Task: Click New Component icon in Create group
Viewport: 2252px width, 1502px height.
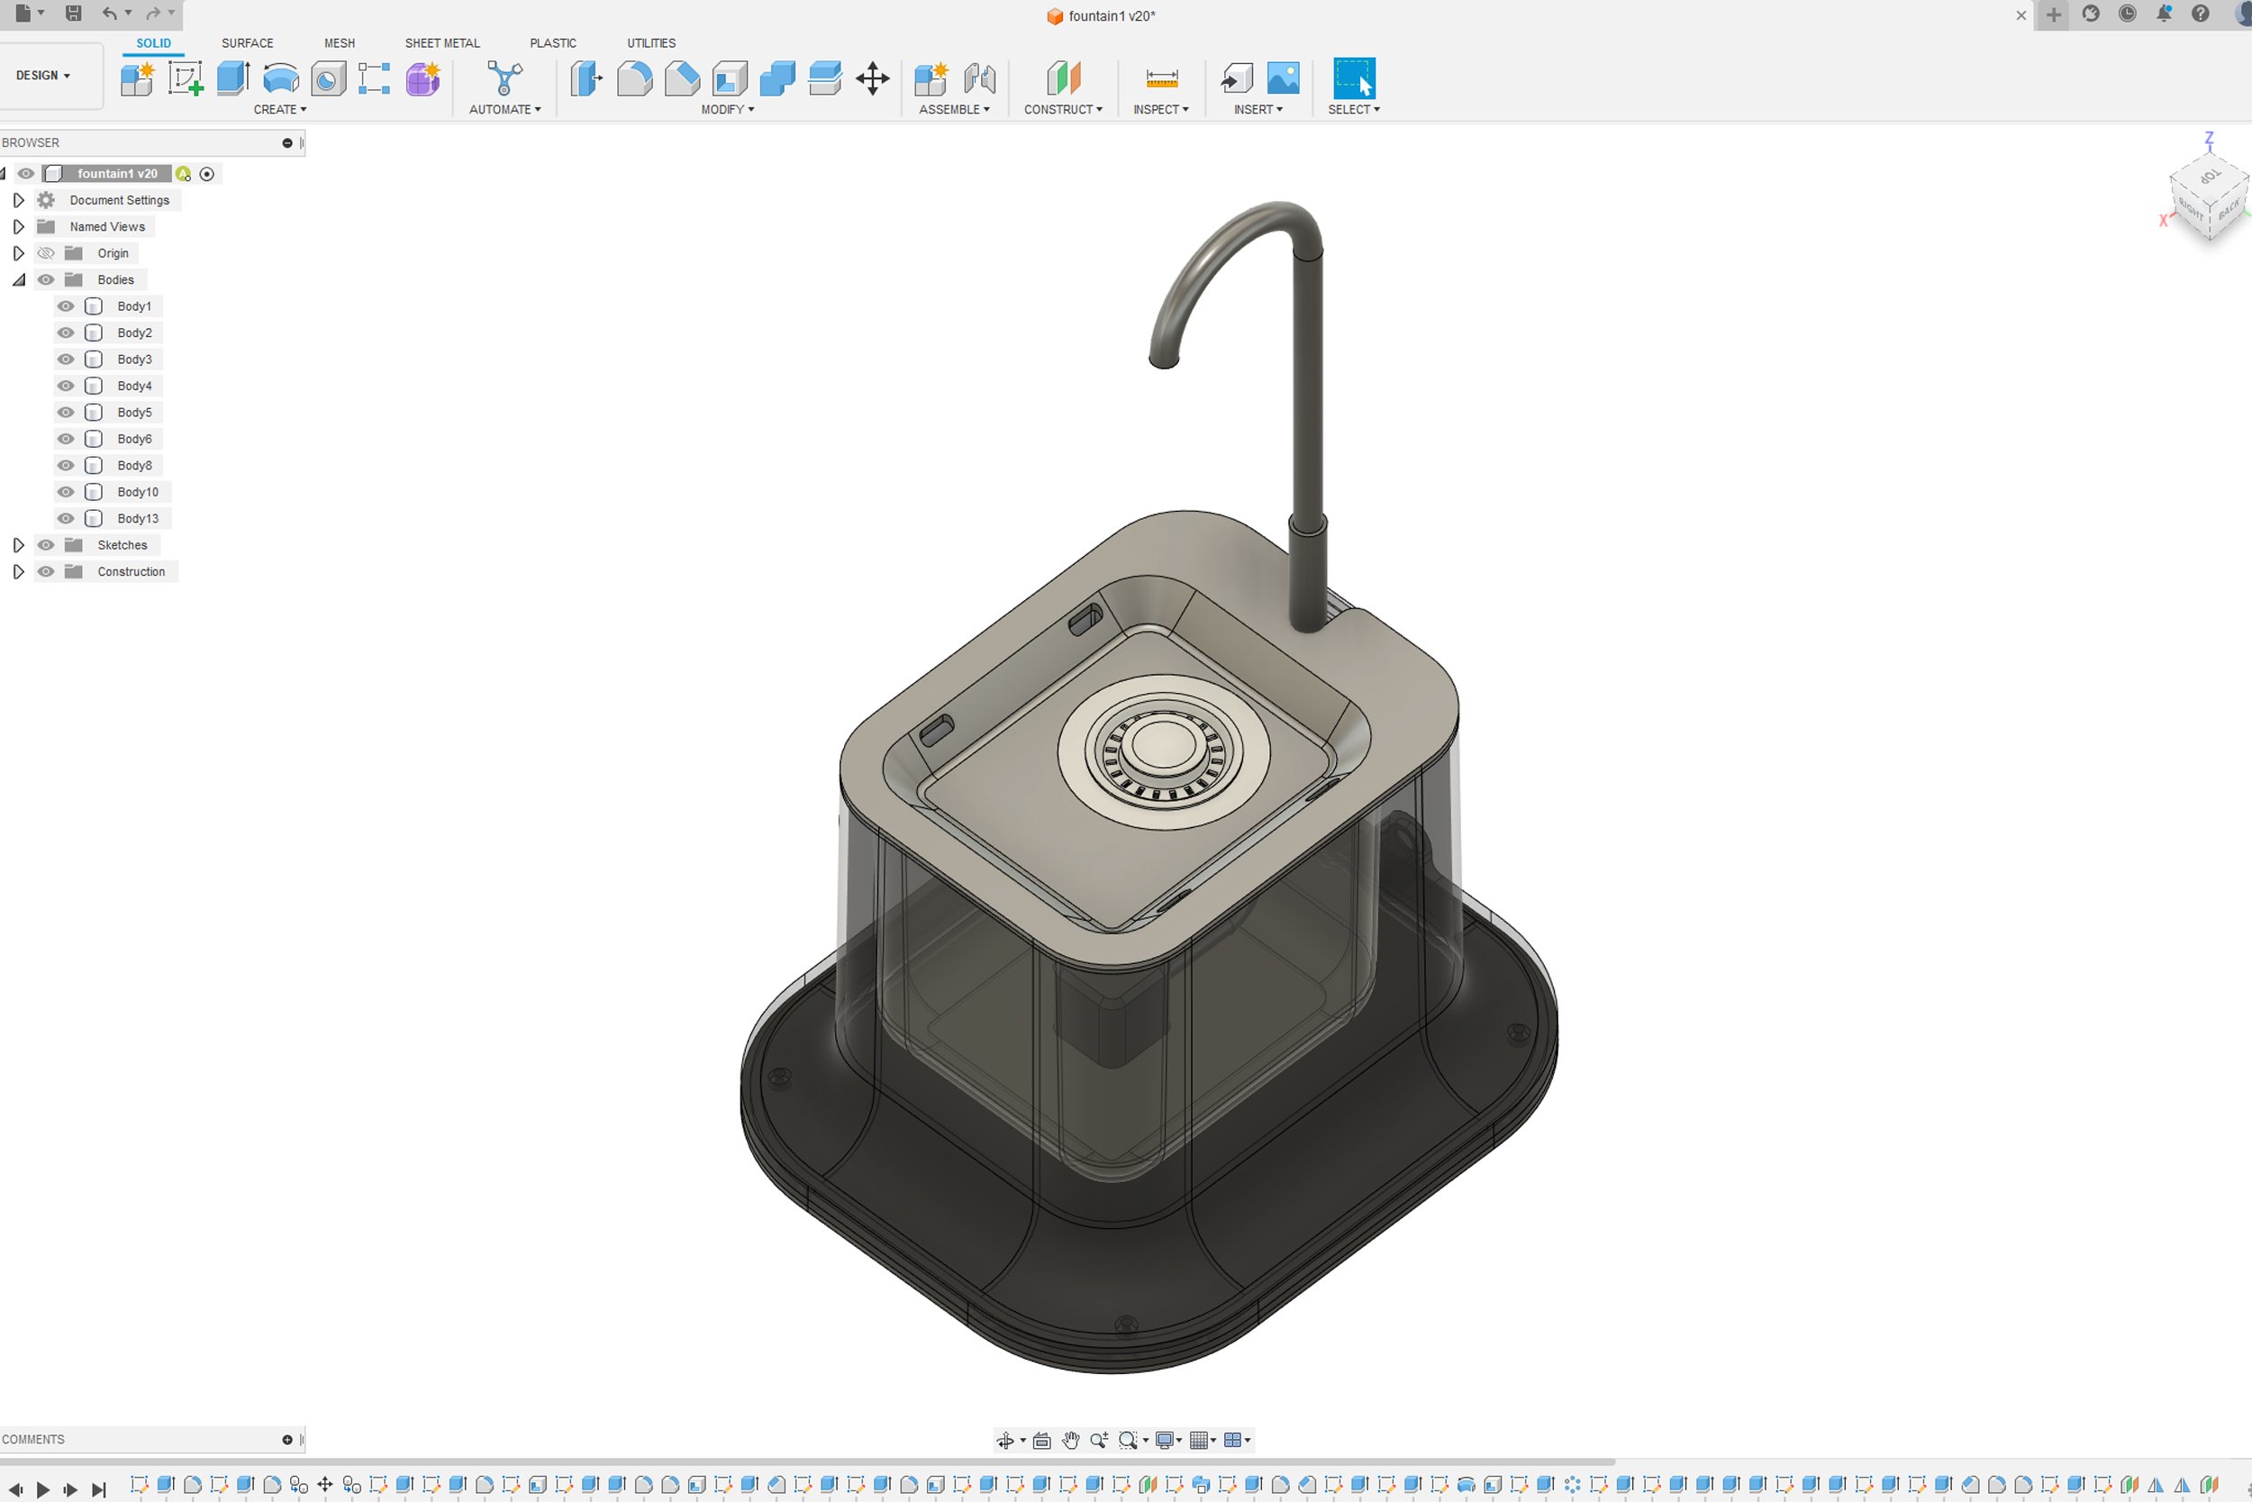Action: 138,78
